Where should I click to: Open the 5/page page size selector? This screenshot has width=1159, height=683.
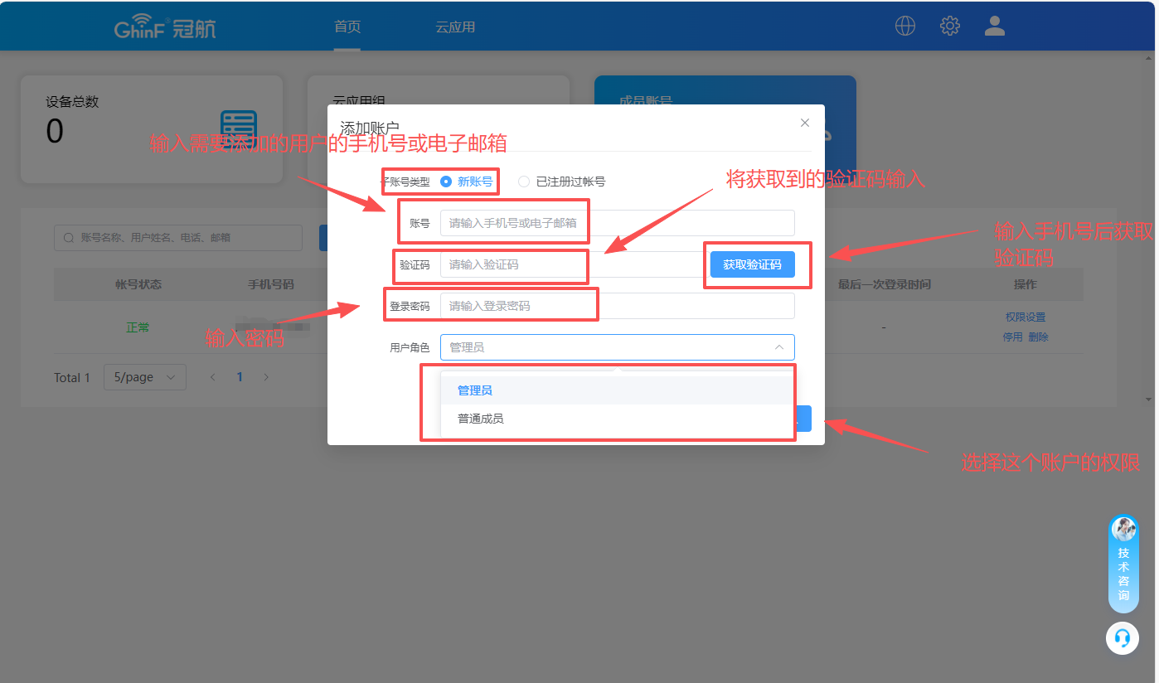coord(144,377)
